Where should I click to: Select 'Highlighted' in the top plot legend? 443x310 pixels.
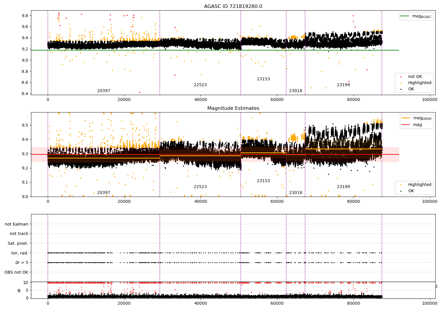pyautogui.click(x=420, y=83)
